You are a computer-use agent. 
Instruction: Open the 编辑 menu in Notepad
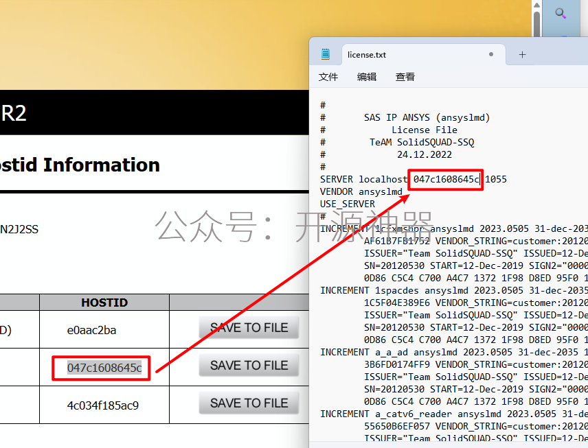point(367,77)
